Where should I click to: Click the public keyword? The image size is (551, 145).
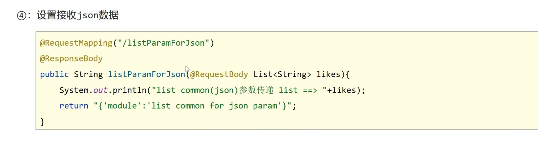point(54,74)
